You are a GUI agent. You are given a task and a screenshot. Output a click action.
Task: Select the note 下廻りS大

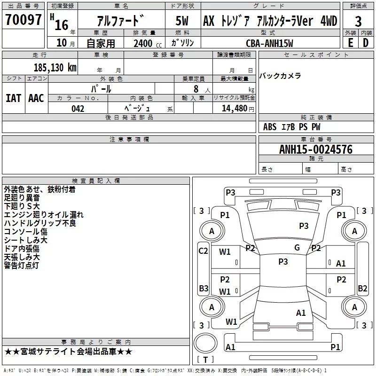click(22, 206)
